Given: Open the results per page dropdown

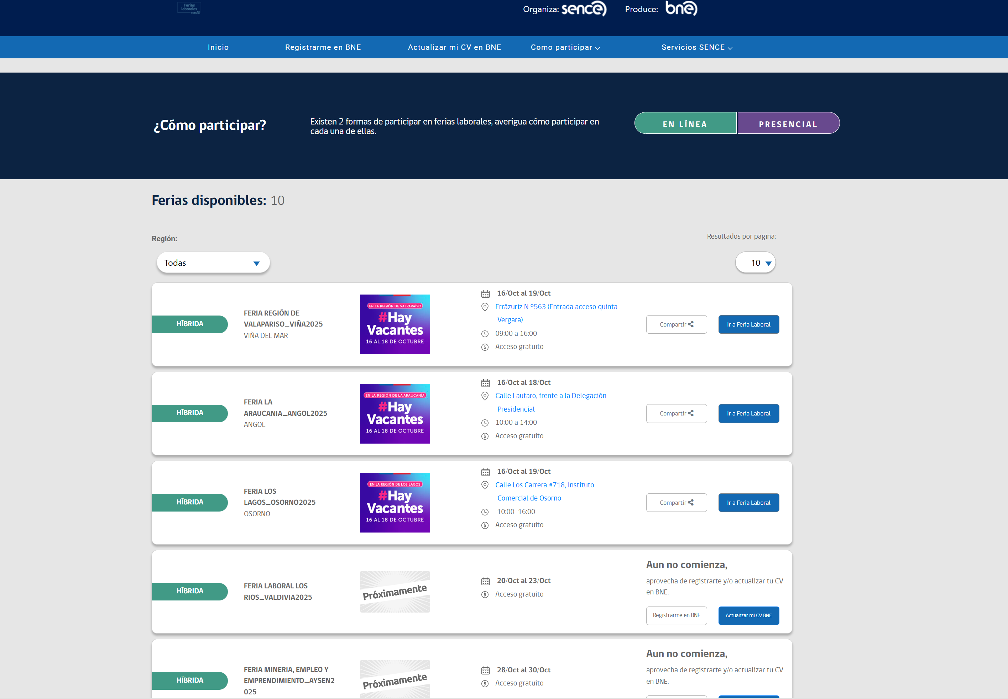Looking at the screenshot, I should point(755,263).
